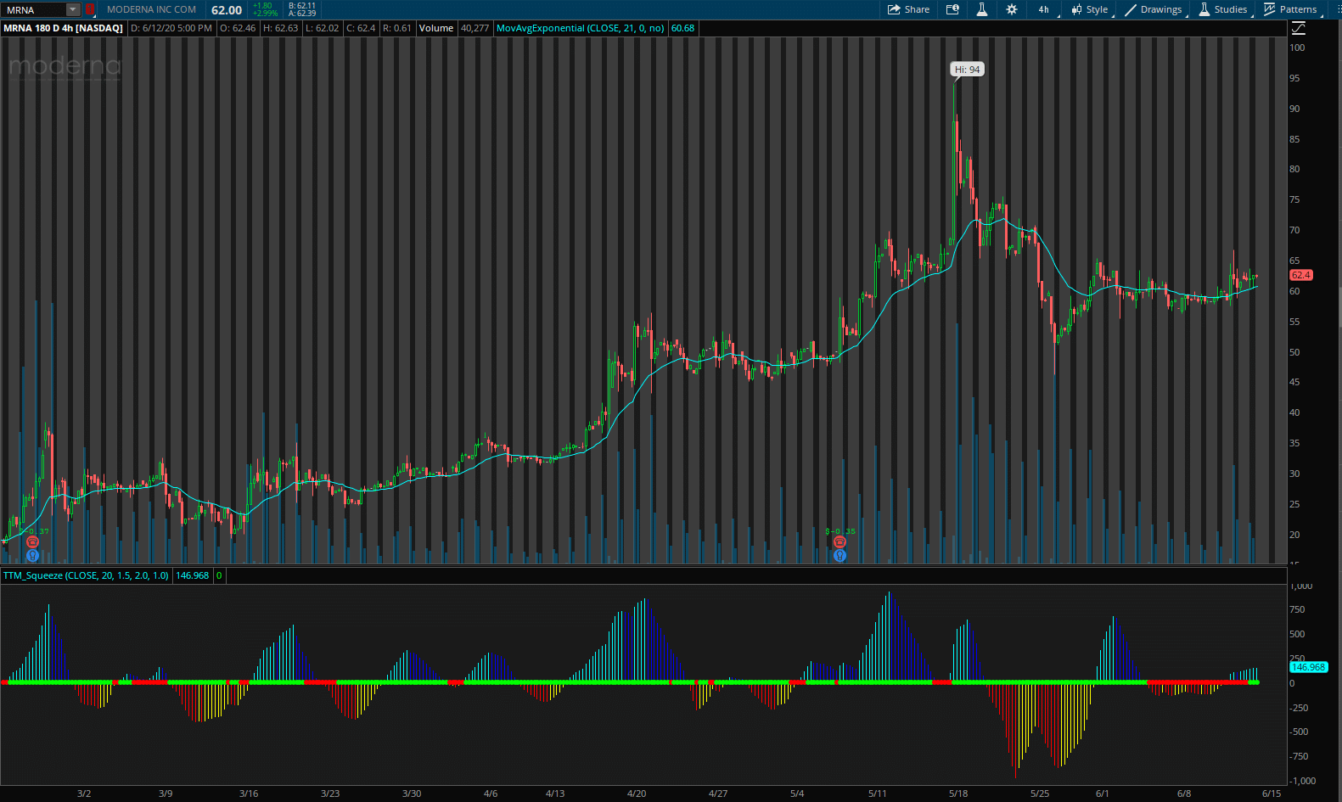The image size is (1342, 802).
Task: Click the $-0.35 earnings estimate text
Action: click(840, 531)
